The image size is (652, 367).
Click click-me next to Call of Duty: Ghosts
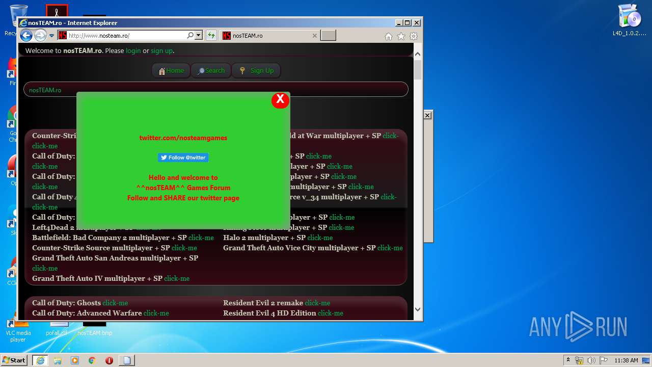click(x=115, y=303)
